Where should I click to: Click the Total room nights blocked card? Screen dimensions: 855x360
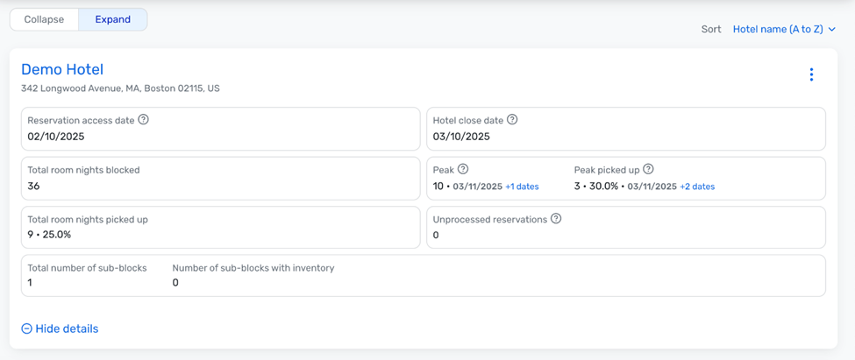click(x=221, y=179)
